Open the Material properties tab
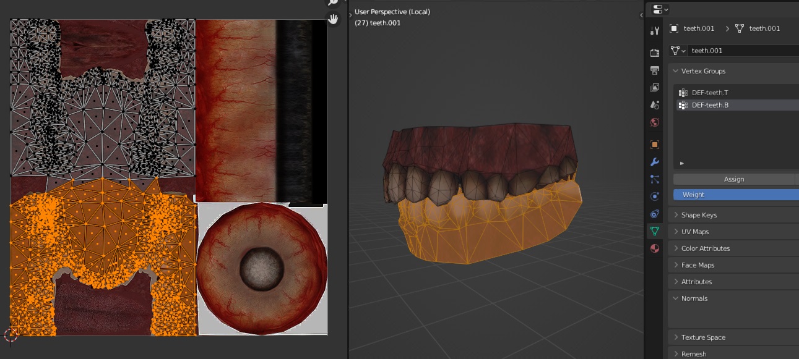799x359 pixels. (x=655, y=248)
